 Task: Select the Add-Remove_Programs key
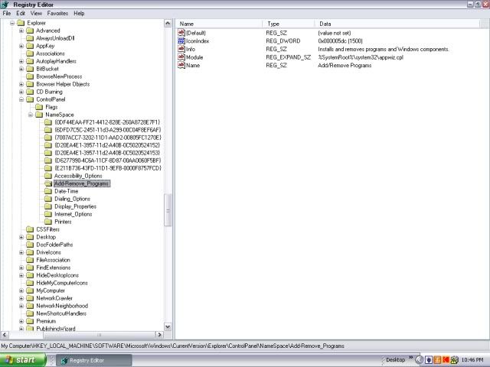82,183
